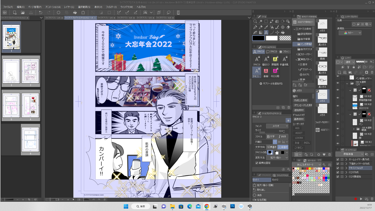
Task: Open the あんこむぎカラー3 color set dropdown
Action: [x=306, y=165]
